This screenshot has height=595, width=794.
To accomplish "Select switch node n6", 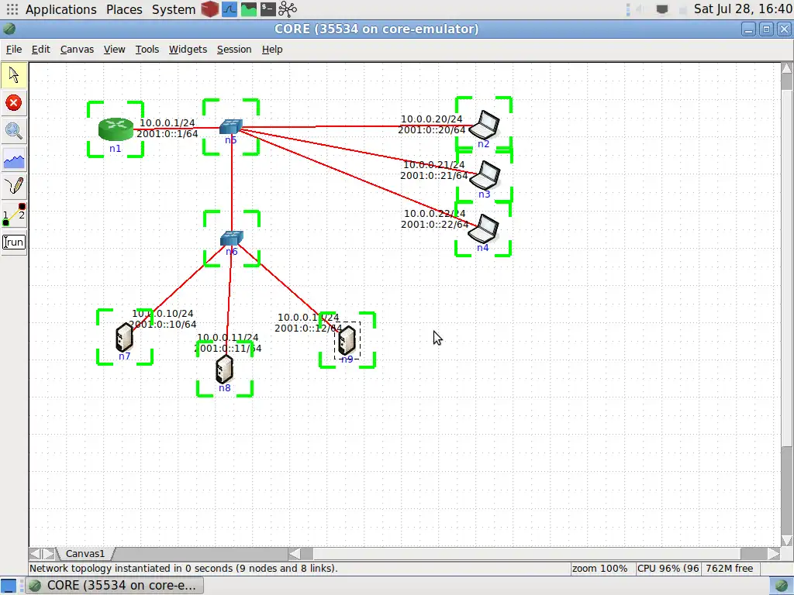I will [x=230, y=238].
